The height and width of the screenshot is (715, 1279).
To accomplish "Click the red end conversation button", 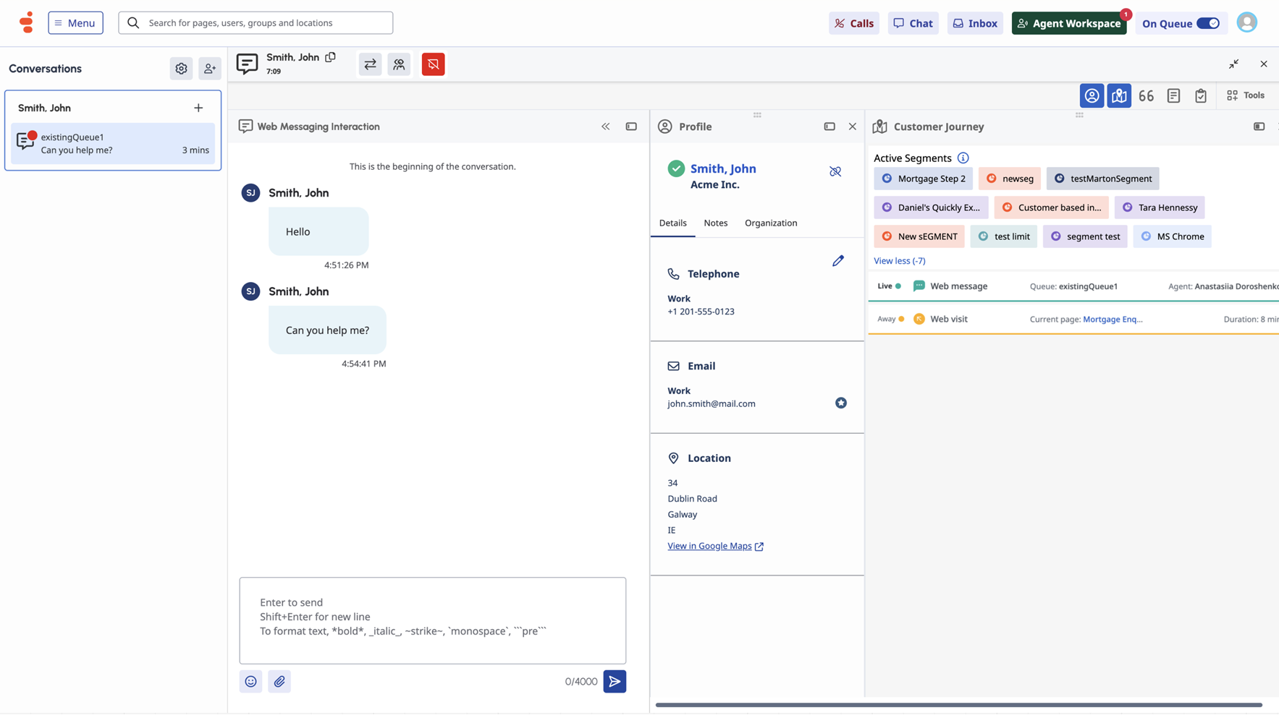I will [x=433, y=64].
